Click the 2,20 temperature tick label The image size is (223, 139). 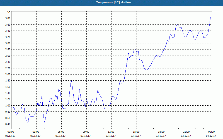pos(8,68)
